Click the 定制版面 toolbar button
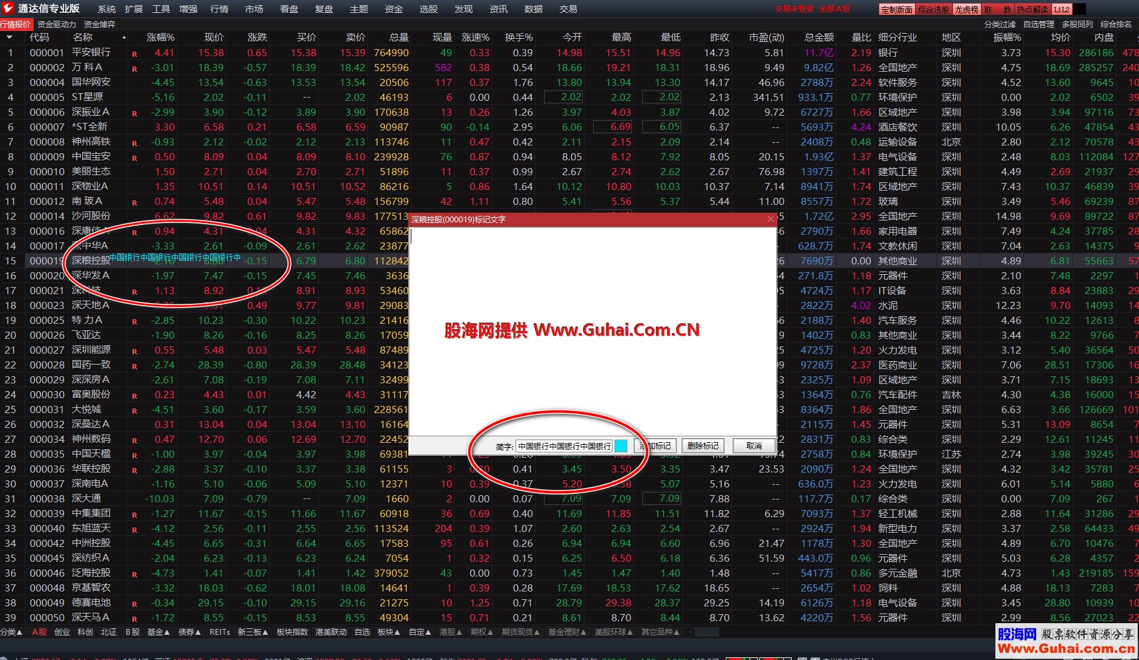The height and width of the screenshot is (660, 1139). pos(896,9)
